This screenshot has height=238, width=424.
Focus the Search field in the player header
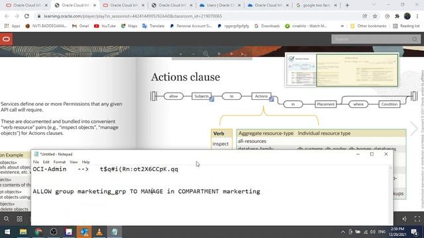(372, 40)
